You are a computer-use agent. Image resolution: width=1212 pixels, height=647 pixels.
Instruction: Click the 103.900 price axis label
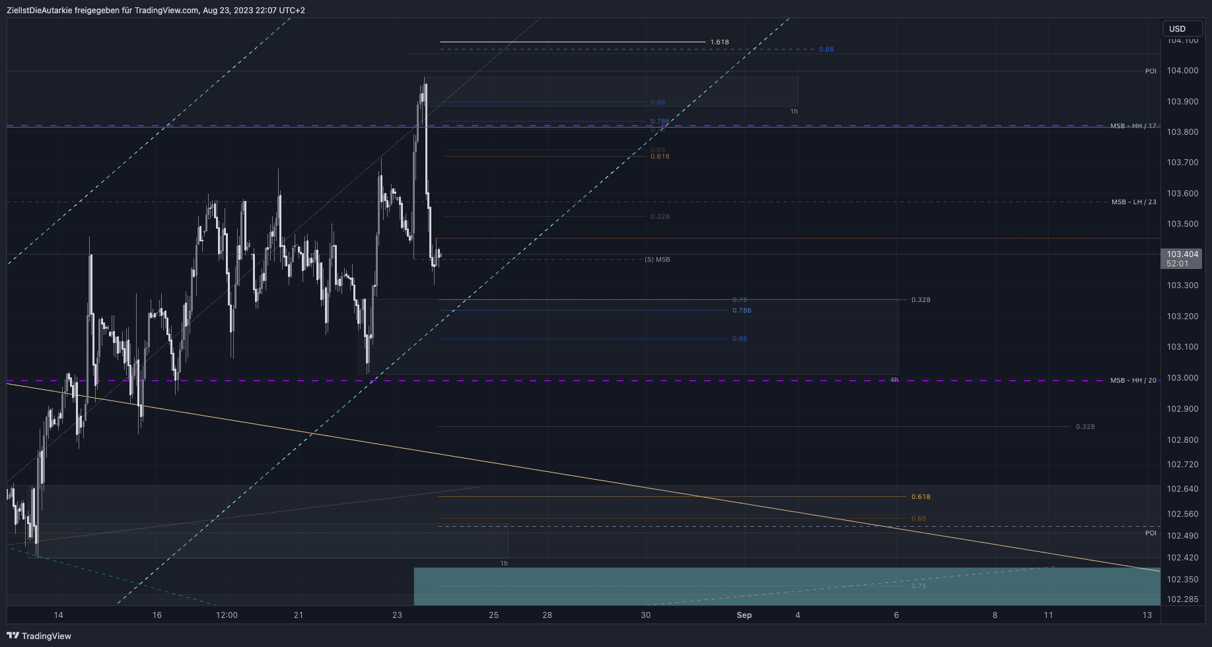[x=1182, y=101]
